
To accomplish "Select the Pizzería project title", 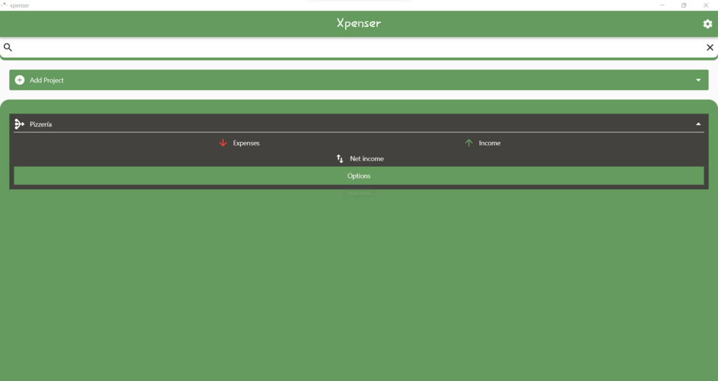I will pos(41,124).
